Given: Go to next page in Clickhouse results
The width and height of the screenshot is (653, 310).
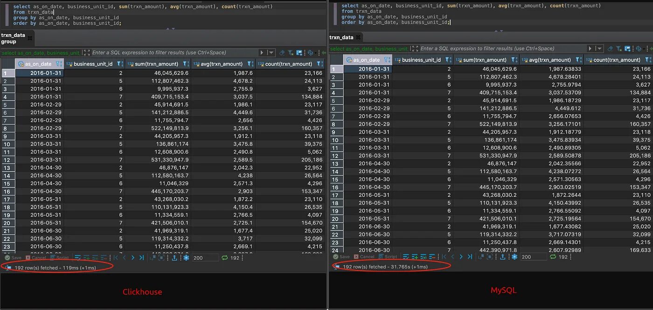Looking at the screenshot, I should (133, 257).
